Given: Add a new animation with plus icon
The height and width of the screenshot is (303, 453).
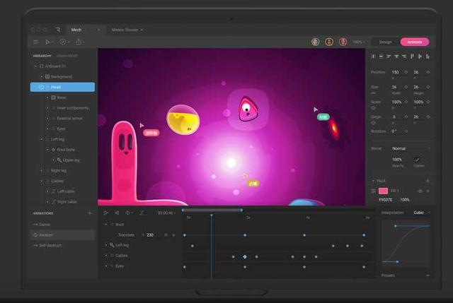Looking at the screenshot, I should pyautogui.click(x=89, y=213).
